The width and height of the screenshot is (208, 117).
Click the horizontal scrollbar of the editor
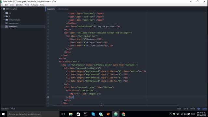pyautogui.click(x=115, y=106)
